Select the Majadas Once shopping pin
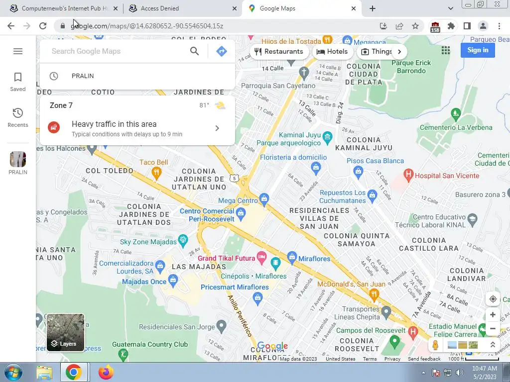Image resolution: width=510 pixels, height=382 pixels. pos(173,281)
